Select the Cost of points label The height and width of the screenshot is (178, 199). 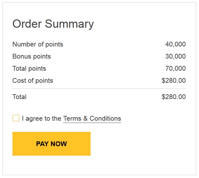pyautogui.click(x=33, y=81)
